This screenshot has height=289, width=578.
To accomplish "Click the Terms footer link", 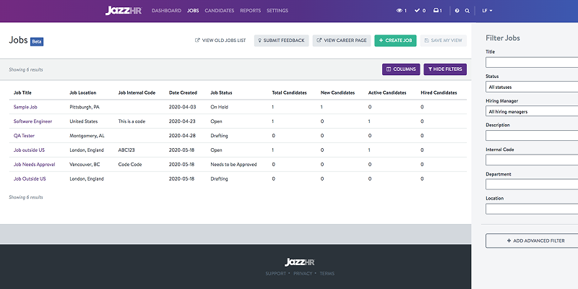I will pyautogui.click(x=327, y=274).
